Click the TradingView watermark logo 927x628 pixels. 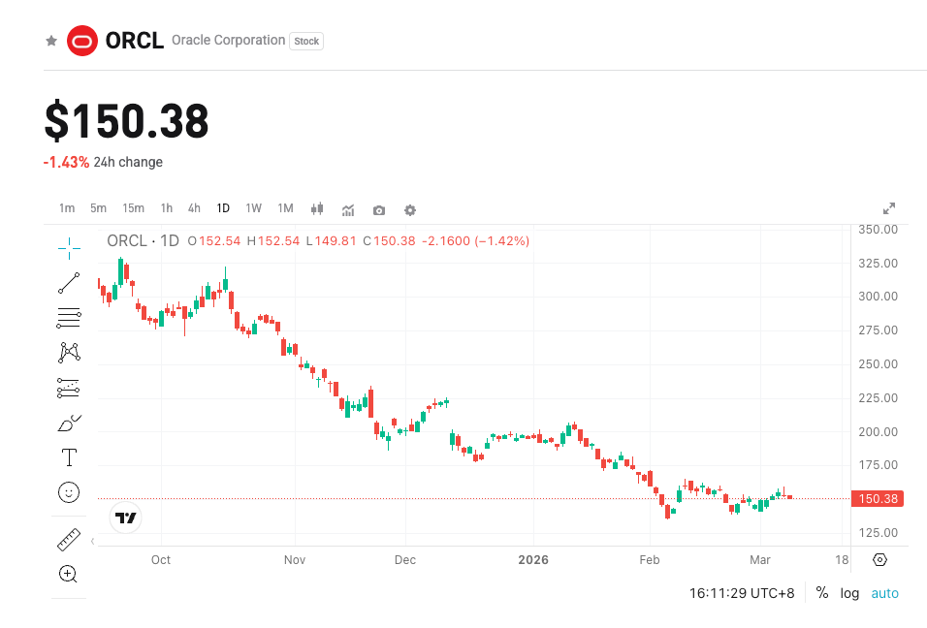click(124, 518)
